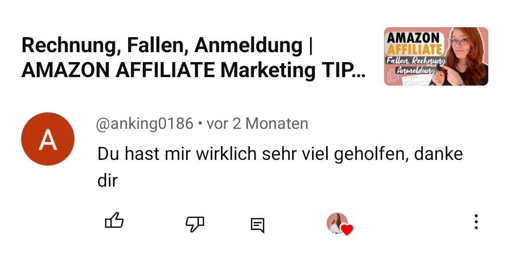Image resolution: width=509 pixels, height=253 pixels.
Task: Open the orange 'A' profile avatar
Action: click(x=48, y=139)
